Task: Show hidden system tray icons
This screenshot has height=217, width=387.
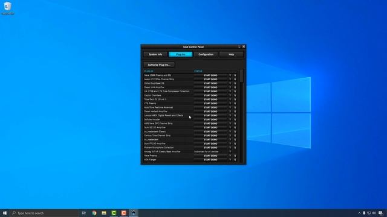Action: [x=359, y=213]
